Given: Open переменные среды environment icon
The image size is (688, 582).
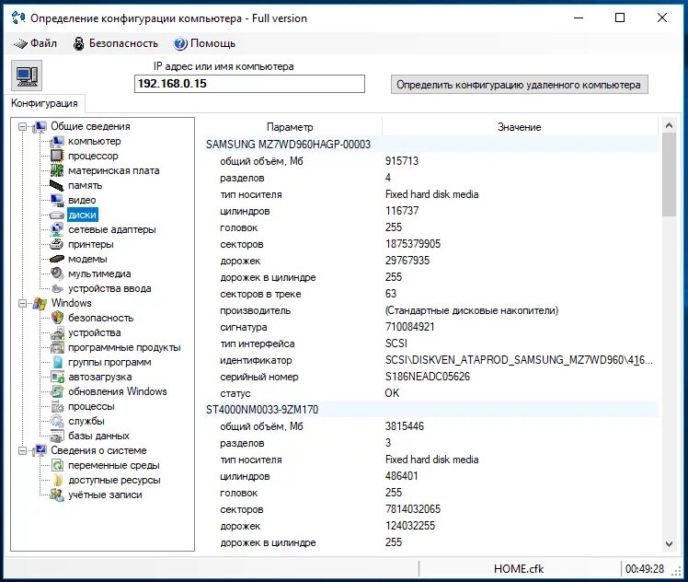Looking at the screenshot, I should 57,465.
